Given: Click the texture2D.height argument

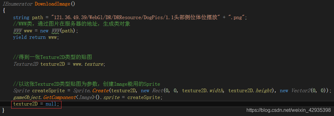Looking at the screenshot, I should click(250, 91).
